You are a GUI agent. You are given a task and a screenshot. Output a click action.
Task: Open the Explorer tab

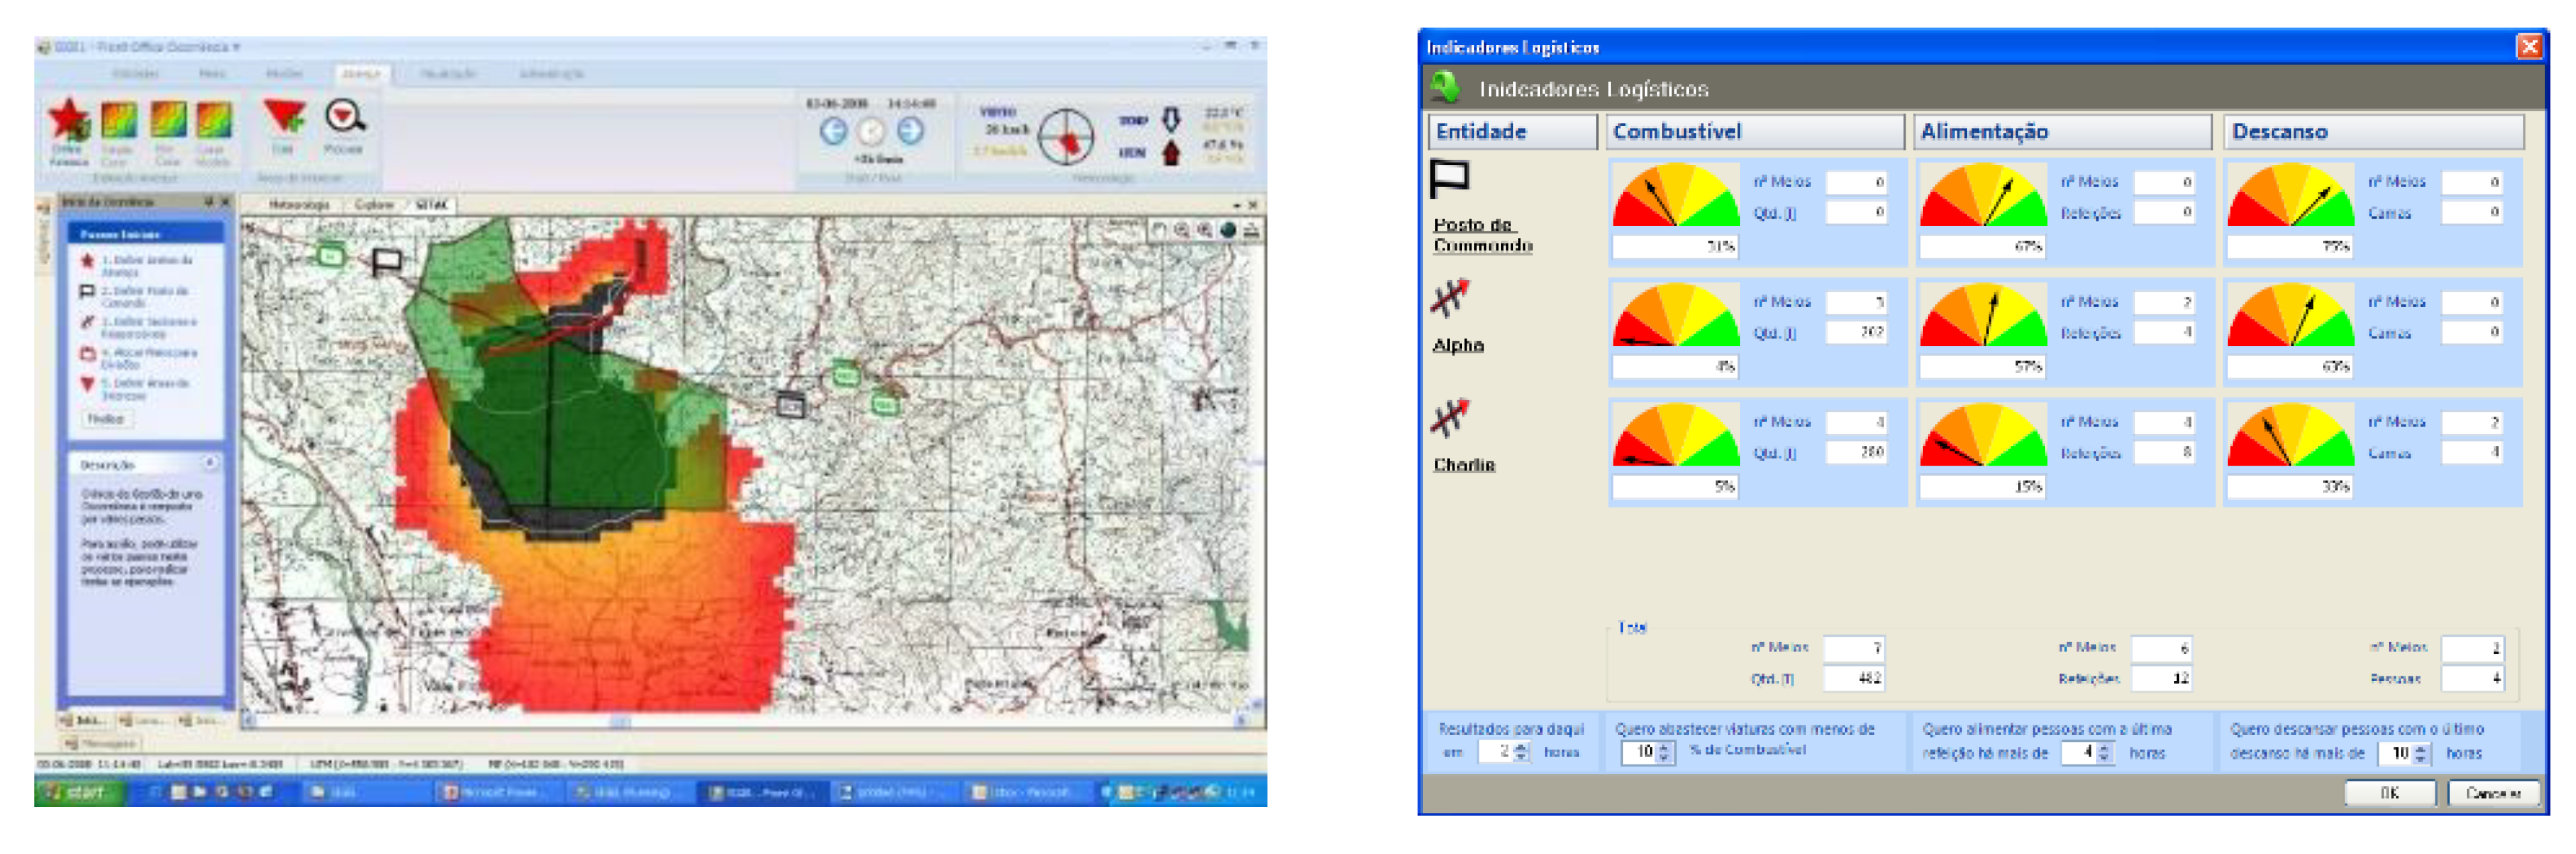tap(373, 205)
